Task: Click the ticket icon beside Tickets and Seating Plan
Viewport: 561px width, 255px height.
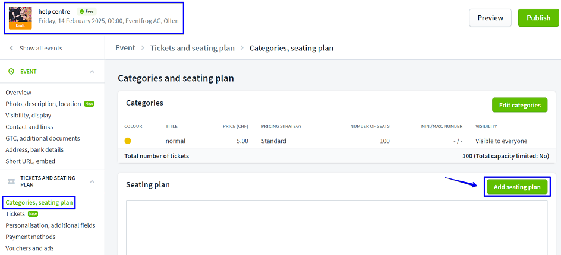Action: [11, 181]
